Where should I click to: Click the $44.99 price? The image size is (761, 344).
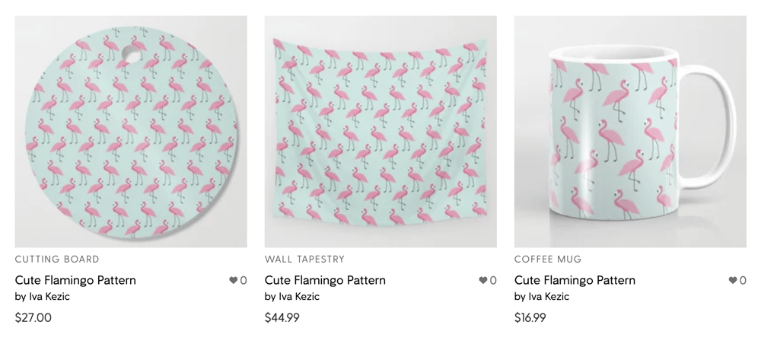(282, 318)
